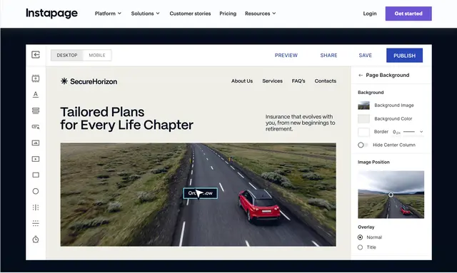Go back using Page Background arrow
The width and height of the screenshot is (457, 273).
361,75
